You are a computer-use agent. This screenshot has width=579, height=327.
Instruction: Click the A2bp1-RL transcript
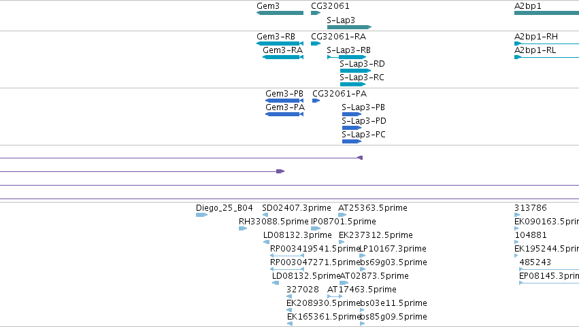(546, 57)
